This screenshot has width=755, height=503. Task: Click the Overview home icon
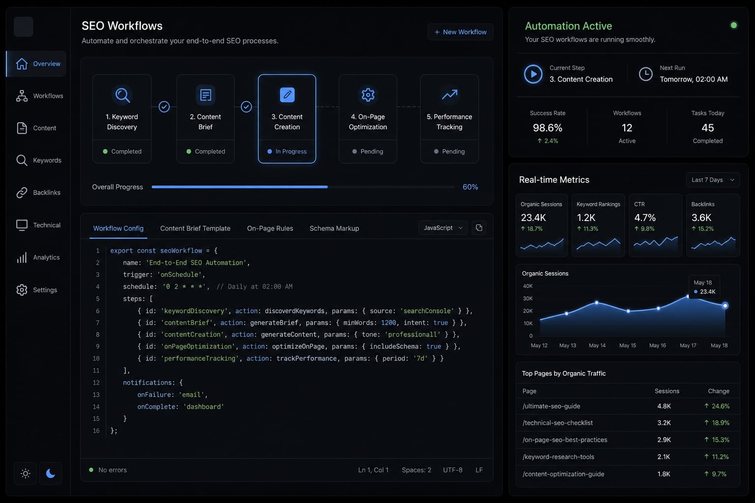click(22, 64)
